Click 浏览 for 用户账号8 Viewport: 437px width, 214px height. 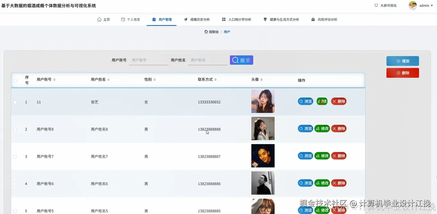[x=306, y=128]
